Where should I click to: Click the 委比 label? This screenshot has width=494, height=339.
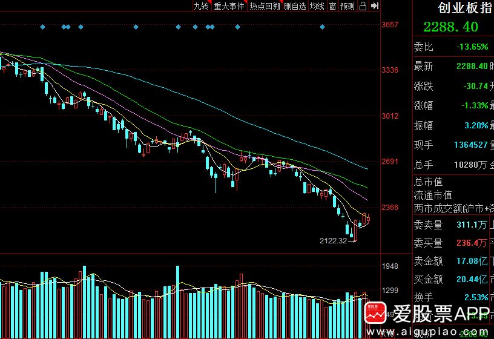tap(423, 47)
